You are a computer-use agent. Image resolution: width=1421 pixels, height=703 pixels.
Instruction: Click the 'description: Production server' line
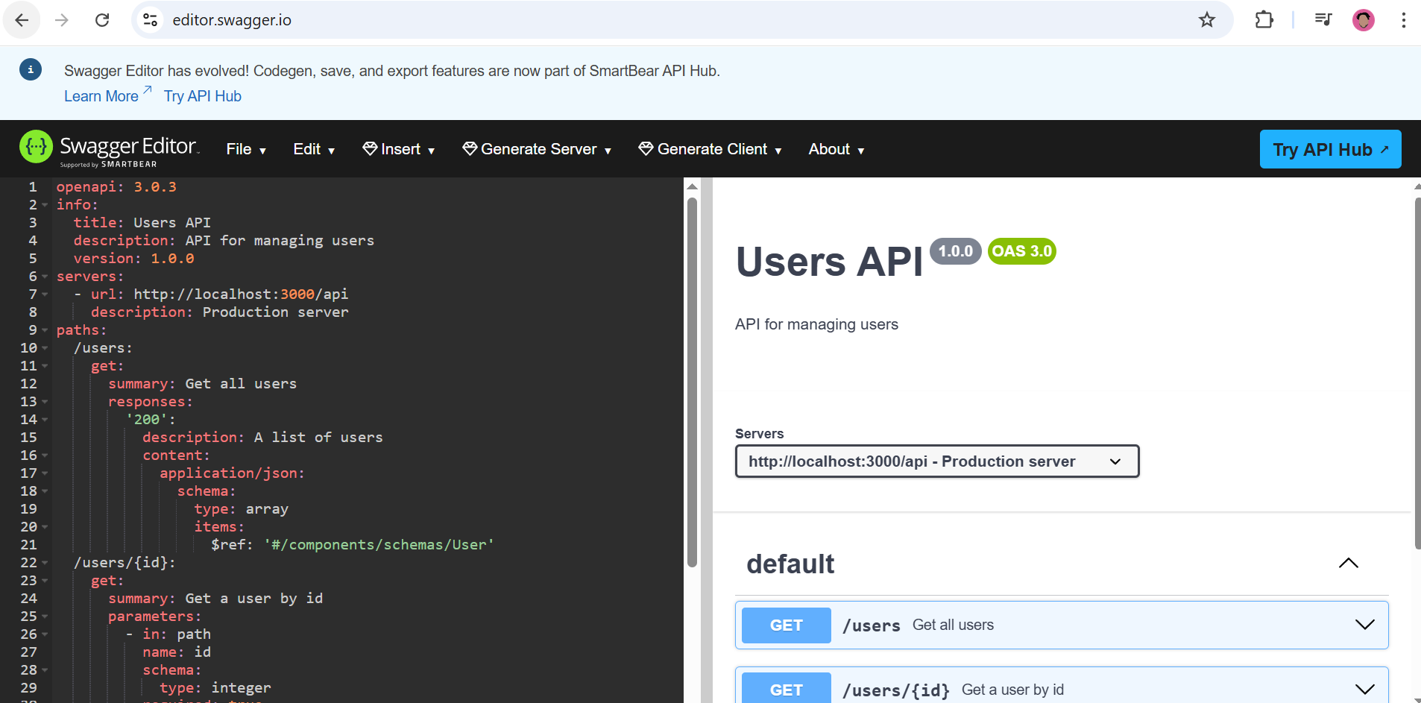(219, 312)
